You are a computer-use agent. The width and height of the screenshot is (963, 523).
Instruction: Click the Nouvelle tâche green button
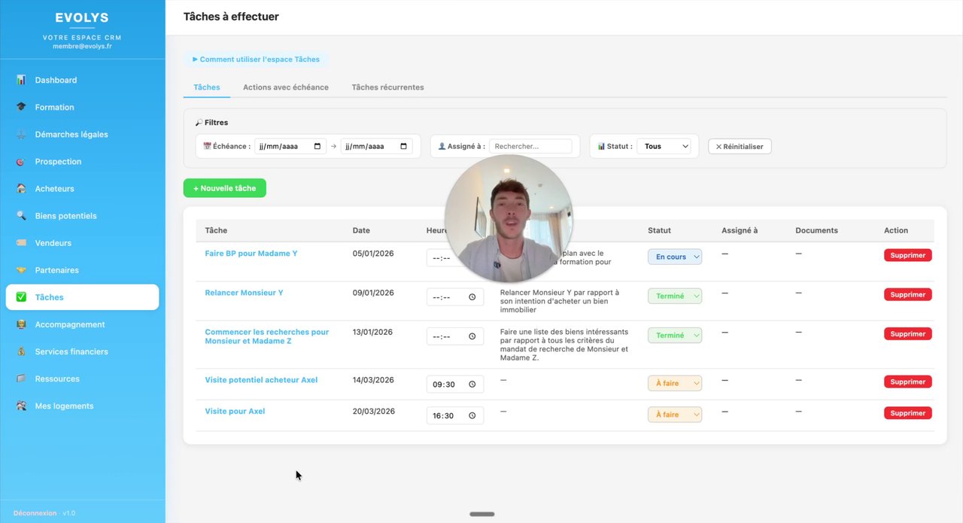[x=225, y=188]
